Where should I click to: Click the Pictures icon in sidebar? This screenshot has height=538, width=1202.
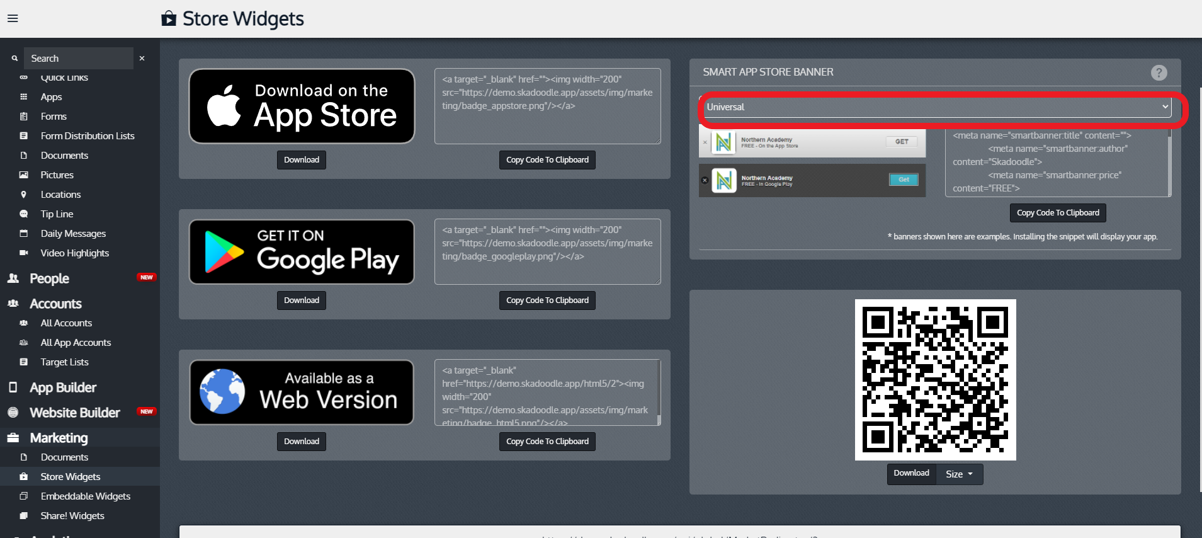point(24,175)
